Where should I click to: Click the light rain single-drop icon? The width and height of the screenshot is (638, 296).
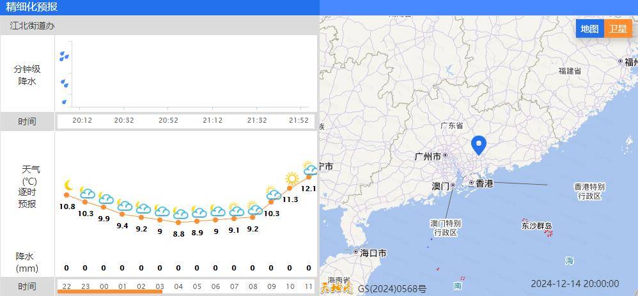64,101
